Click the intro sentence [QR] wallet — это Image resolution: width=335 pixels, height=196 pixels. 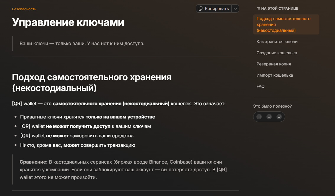point(119,103)
